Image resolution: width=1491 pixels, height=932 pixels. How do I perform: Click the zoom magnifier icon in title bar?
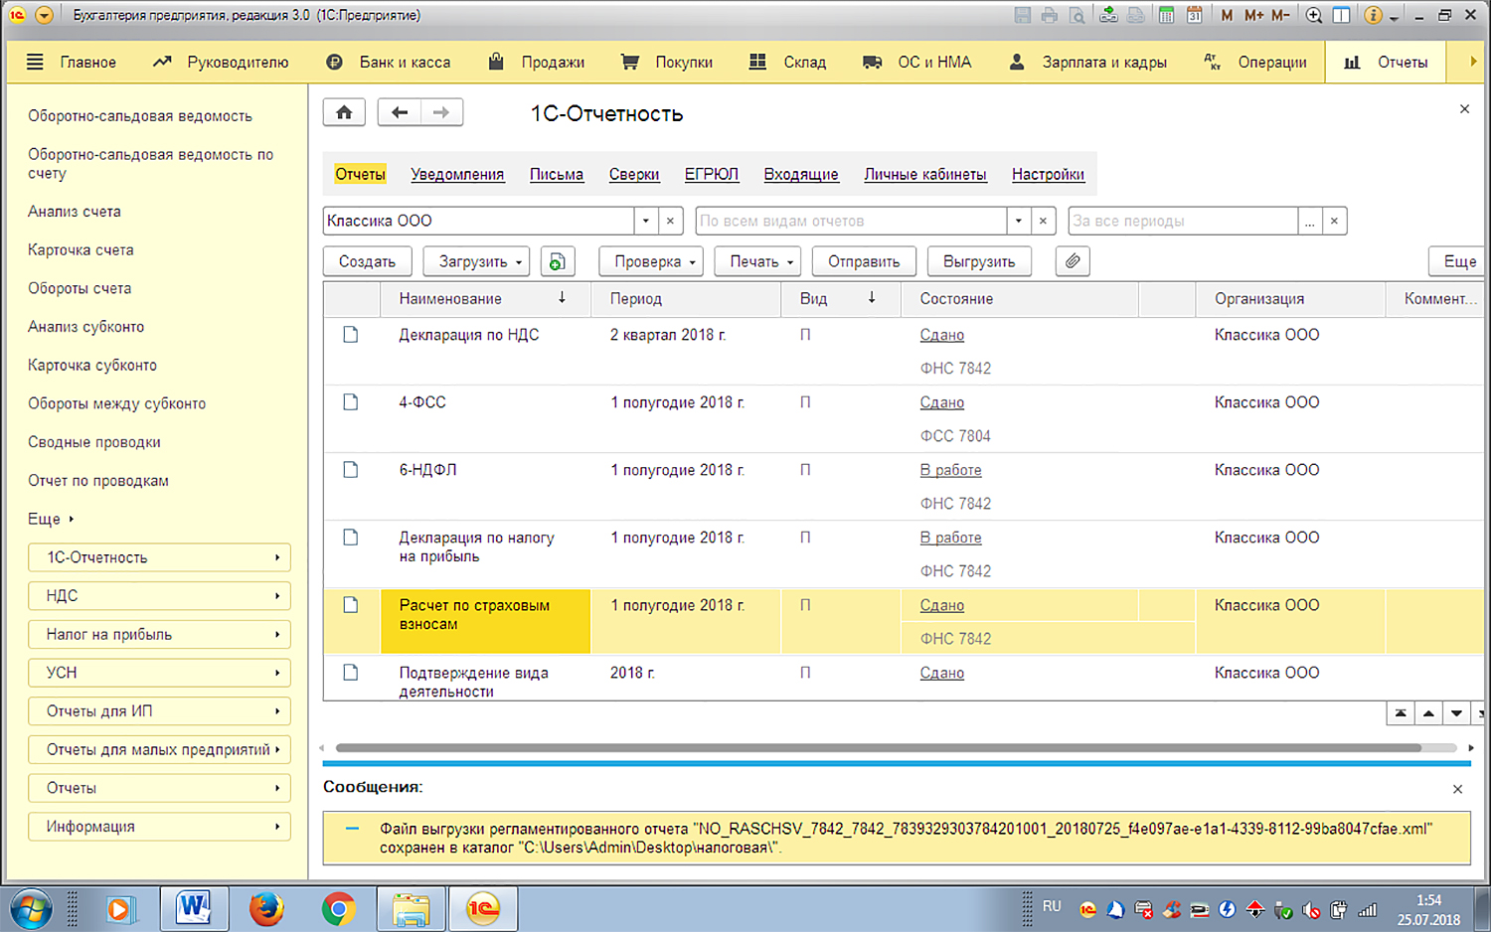click(1313, 15)
